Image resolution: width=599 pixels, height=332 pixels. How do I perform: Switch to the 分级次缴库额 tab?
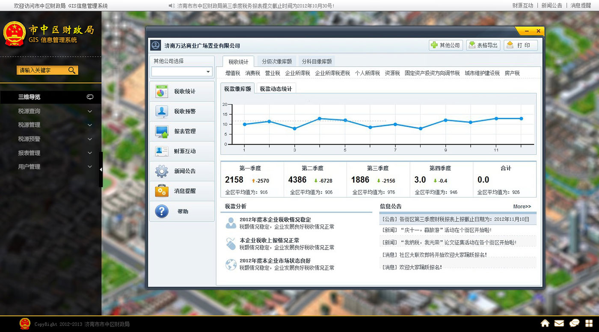click(x=277, y=61)
